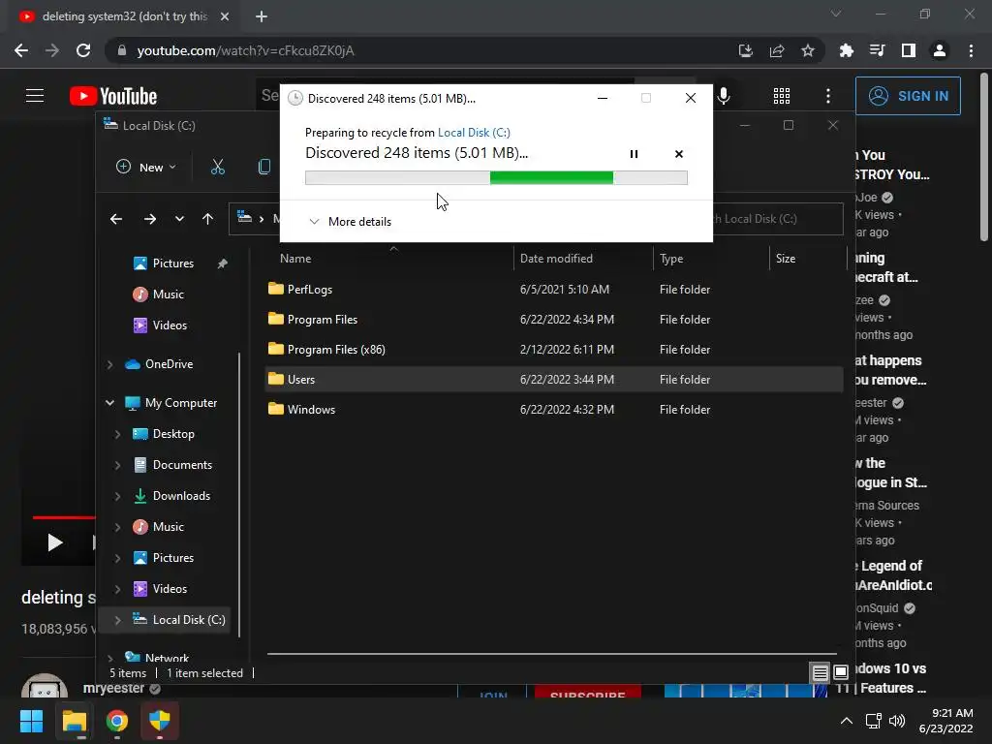Open Windows Security from taskbar

coord(160,721)
